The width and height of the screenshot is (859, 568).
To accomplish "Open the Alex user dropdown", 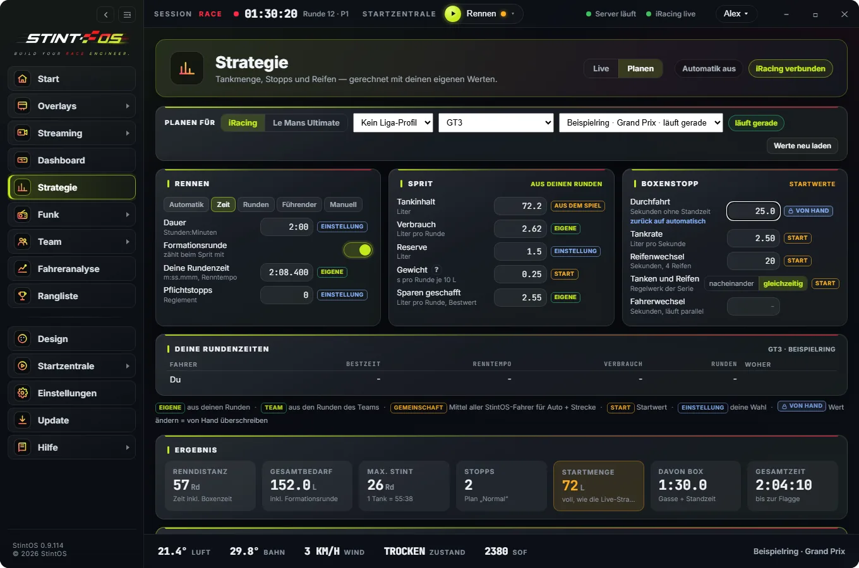I will coord(736,14).
